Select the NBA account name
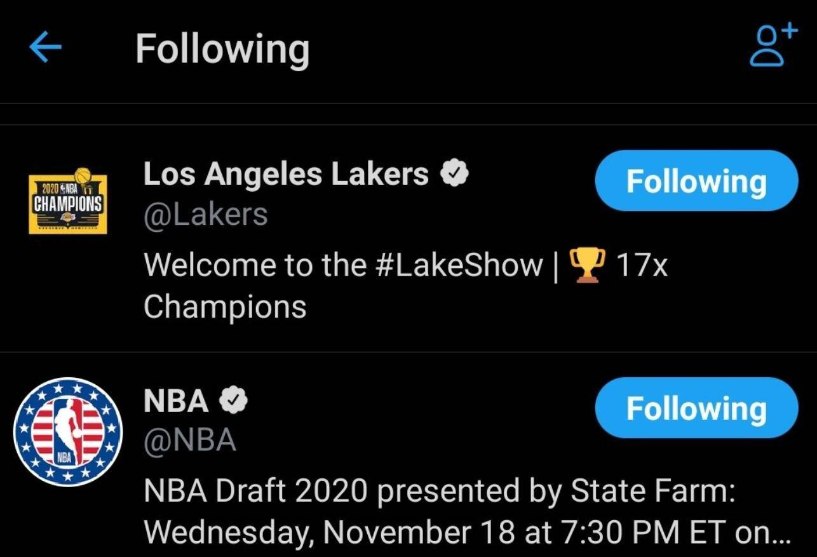Viewport: 817px width, 557px height. point(176,401)
